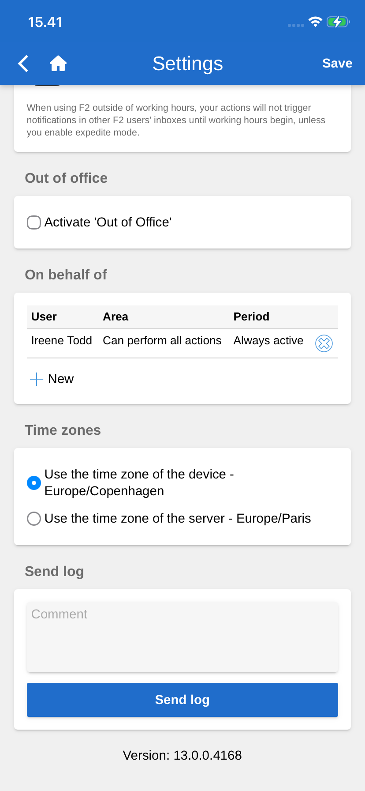Enable the Activate 'Out of Office' checkbox
This screenshot has width=365, height=791.
point(34,222)
